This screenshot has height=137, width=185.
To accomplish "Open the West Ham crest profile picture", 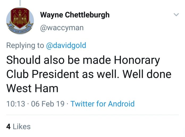I will (20, 21).
